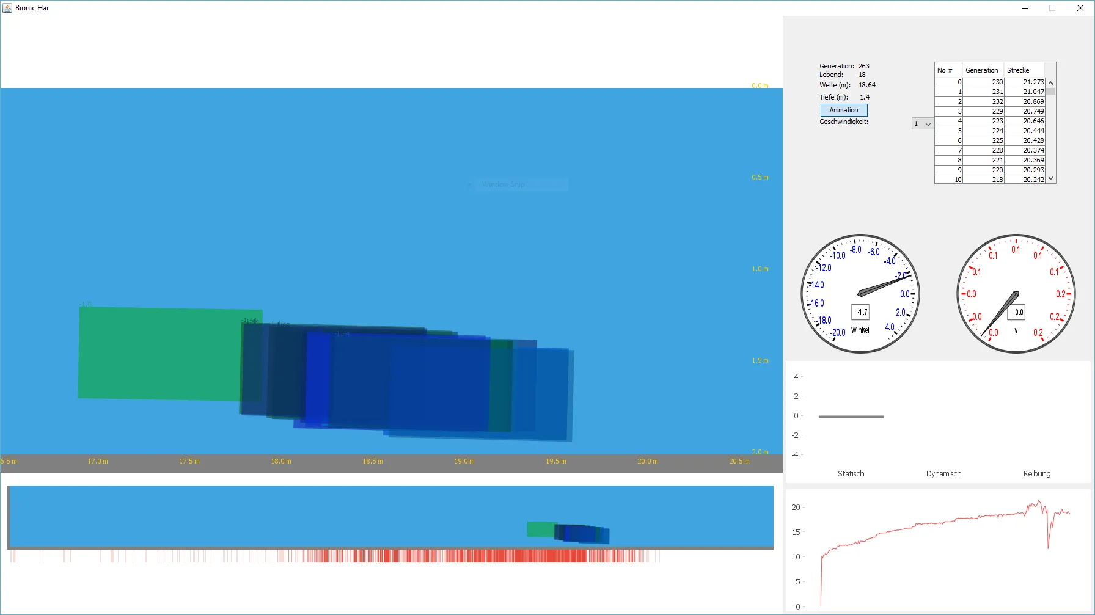Select the Reibung force option
The image size is (1095, 615).
click(1037, 473)
